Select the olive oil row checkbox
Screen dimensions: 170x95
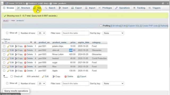click(4, 50)
